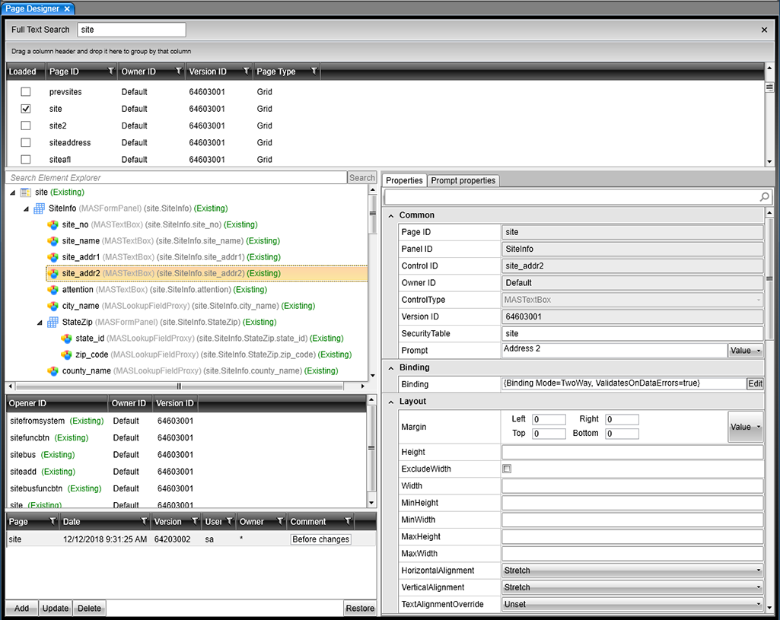Click the city_name control icon

[53, 307]
